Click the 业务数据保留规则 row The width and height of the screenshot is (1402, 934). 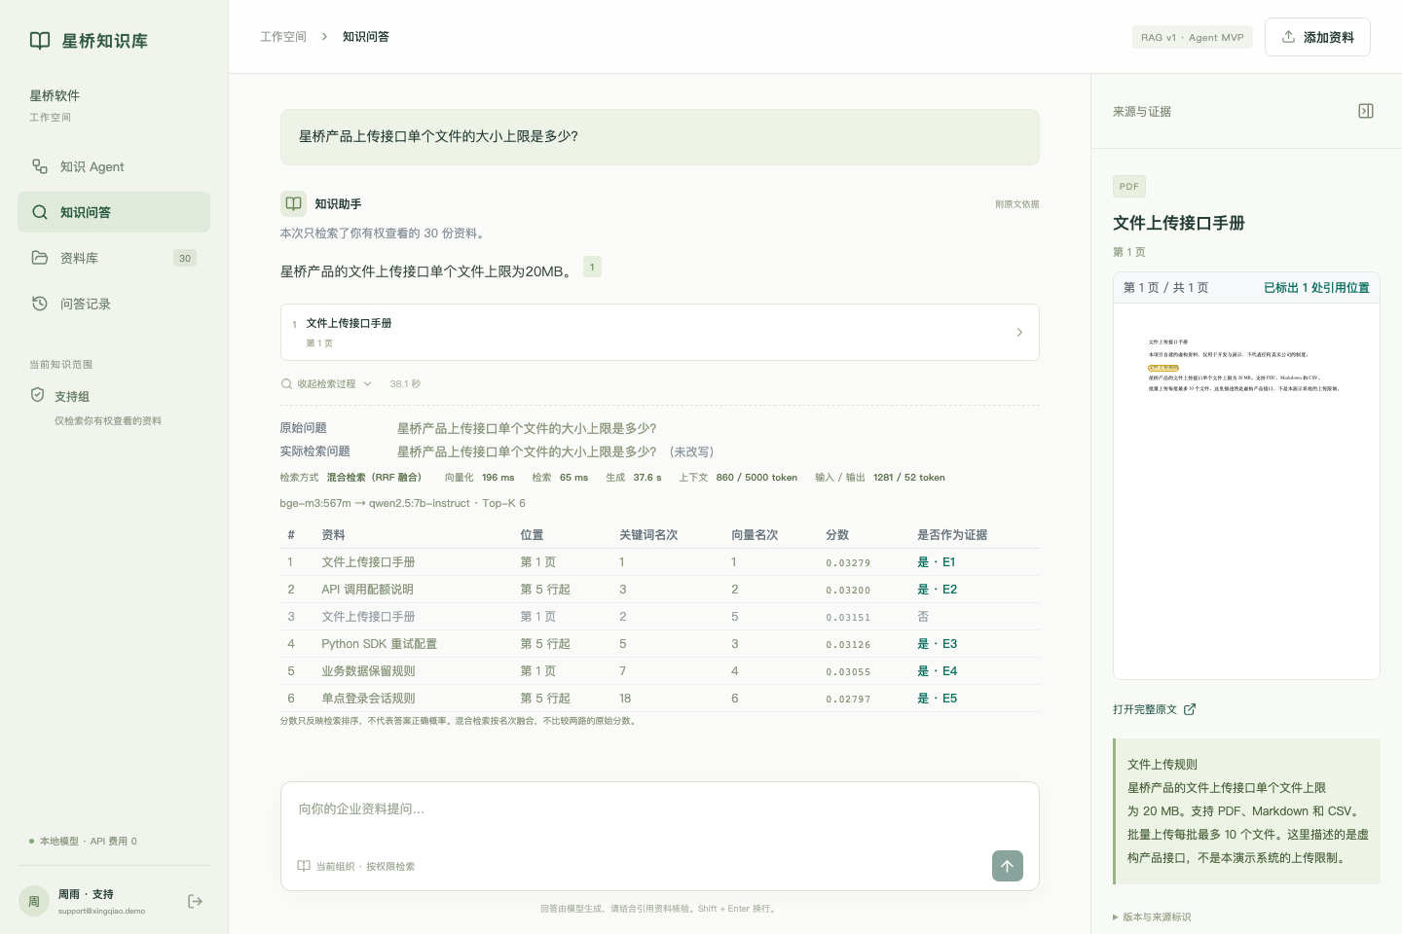(660, 671)
